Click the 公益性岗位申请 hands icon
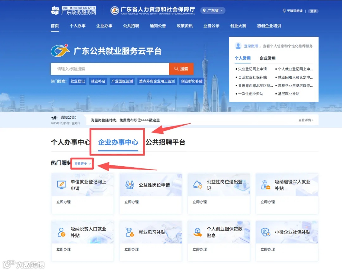 click(x=130, y=185)
